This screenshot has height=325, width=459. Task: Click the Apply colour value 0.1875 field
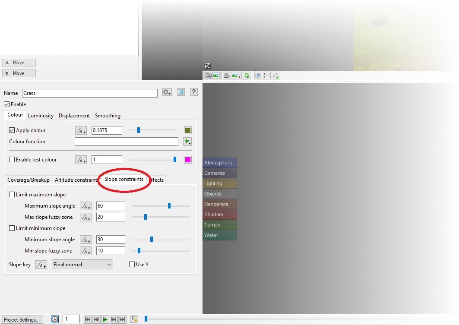107,130
